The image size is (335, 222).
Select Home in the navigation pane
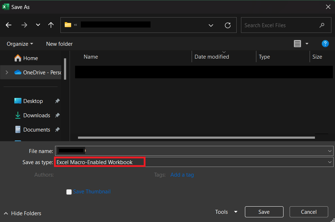tap(30, 58)
